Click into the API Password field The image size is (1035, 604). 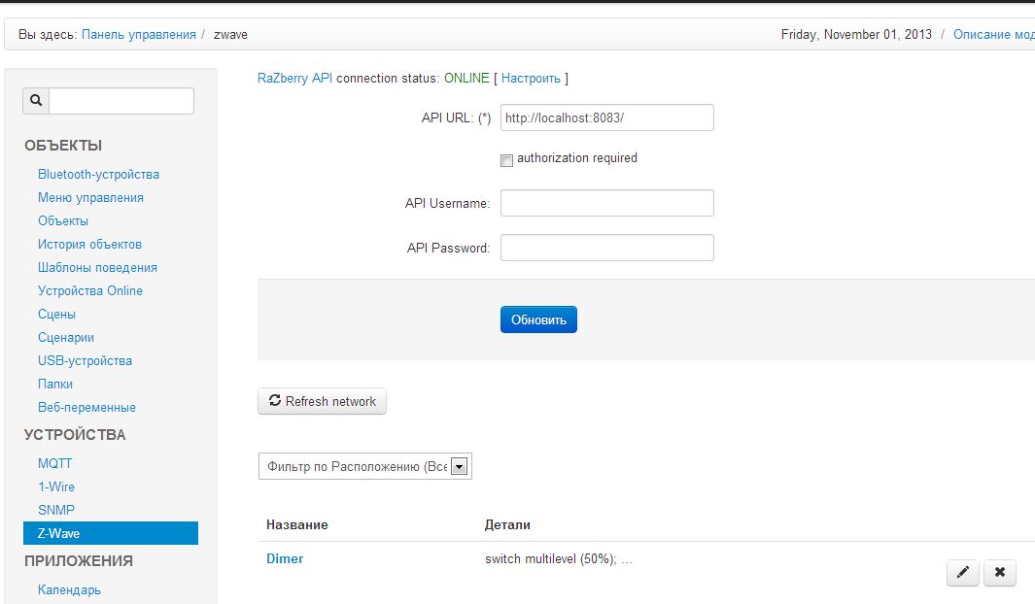pyautogui.click(x=606, y=248)
